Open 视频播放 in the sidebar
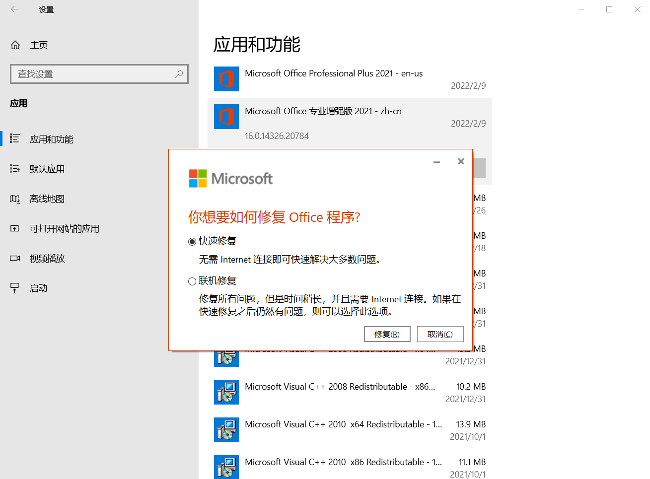Image resolution: width=650 pixels, height=479 pixels. [99, 259]
